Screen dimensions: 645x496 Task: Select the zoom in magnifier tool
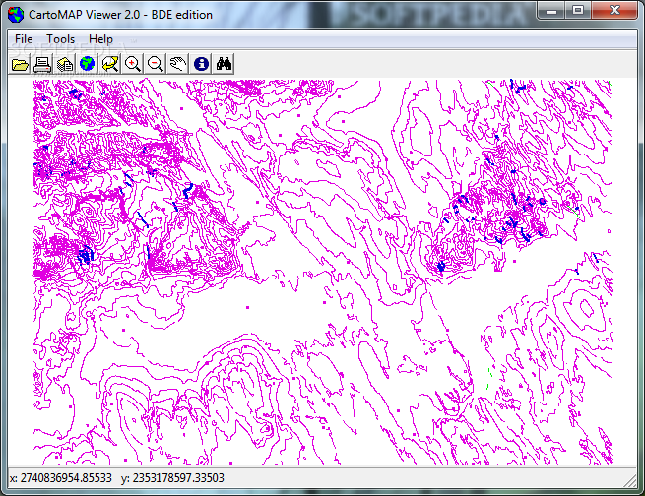pos(133,64)
